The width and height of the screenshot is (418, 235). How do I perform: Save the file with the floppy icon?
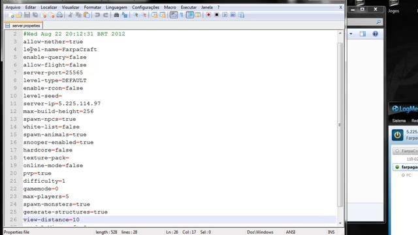tap(27, 15)
